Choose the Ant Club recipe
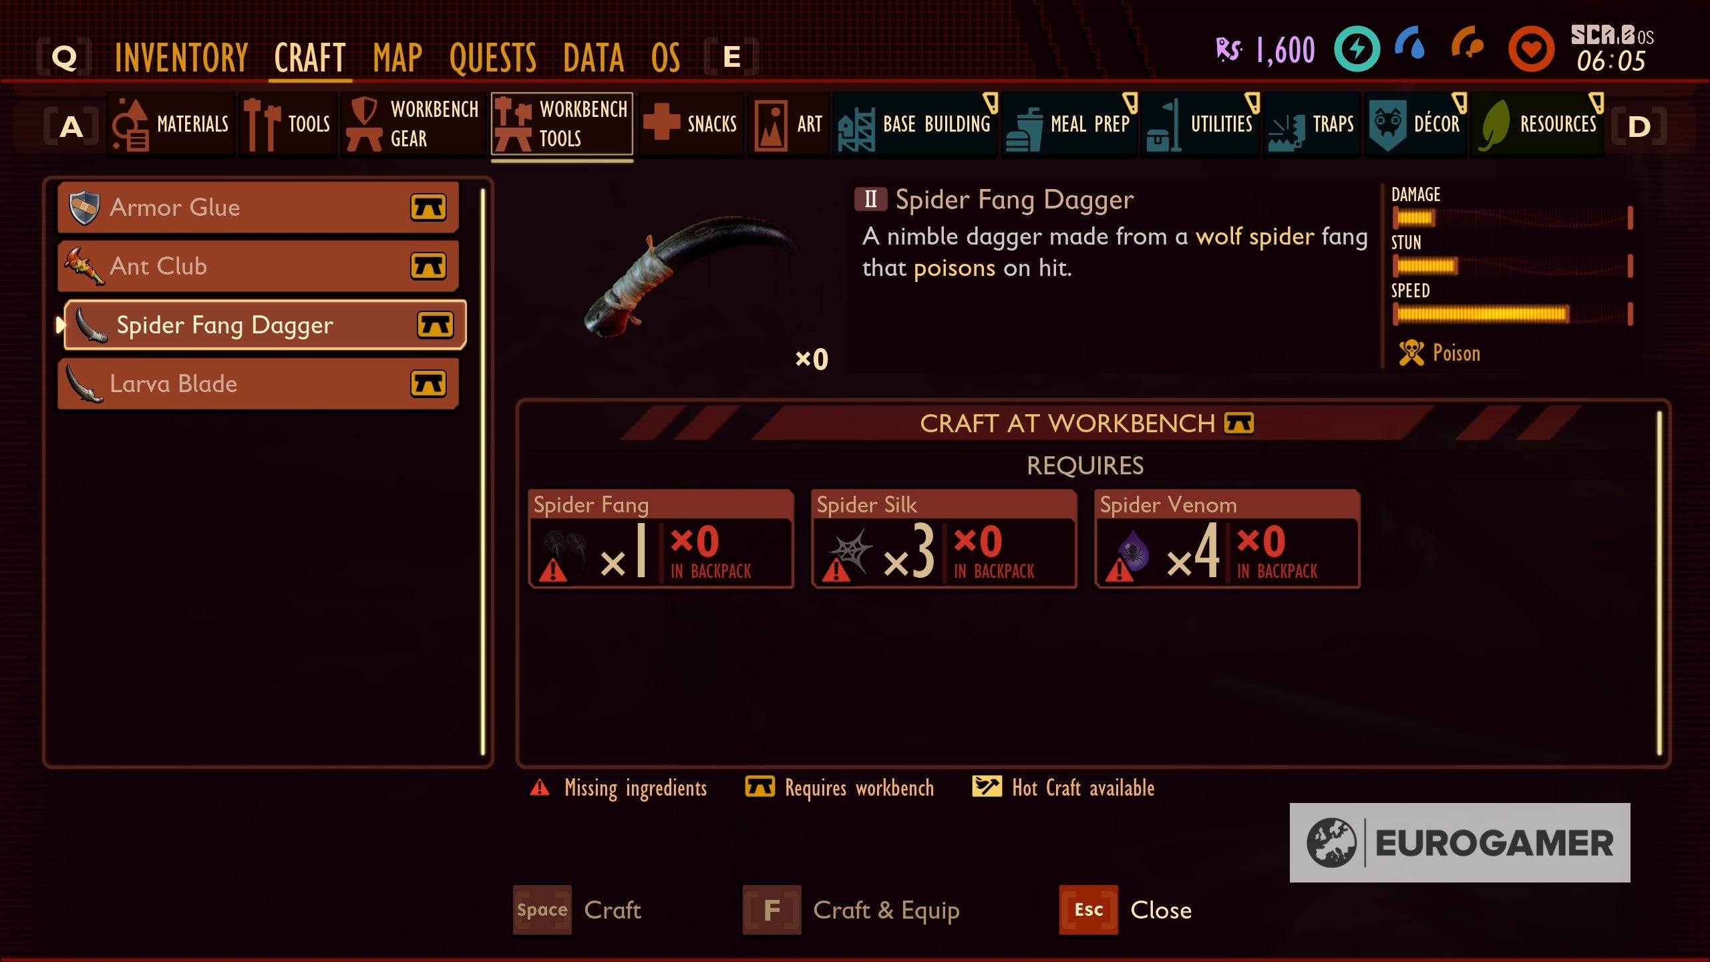 pyautogui.click(x=258, y=266)
